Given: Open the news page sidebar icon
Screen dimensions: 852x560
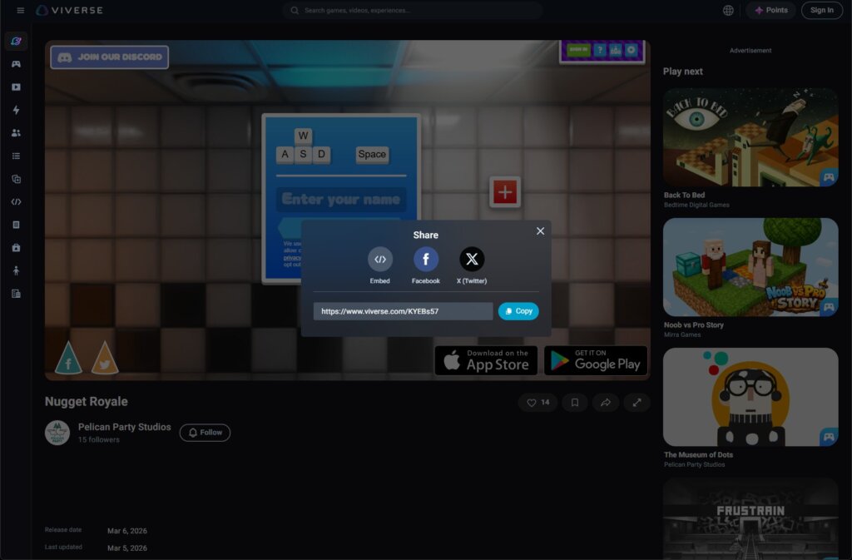Looking at the screenshot, I should [x=17, y=293].
